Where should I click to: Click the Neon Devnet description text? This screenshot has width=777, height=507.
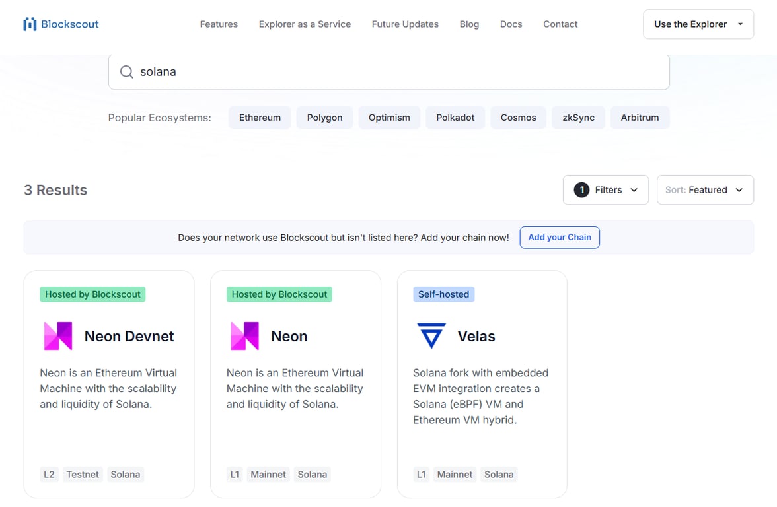click(x=108, y=389)
